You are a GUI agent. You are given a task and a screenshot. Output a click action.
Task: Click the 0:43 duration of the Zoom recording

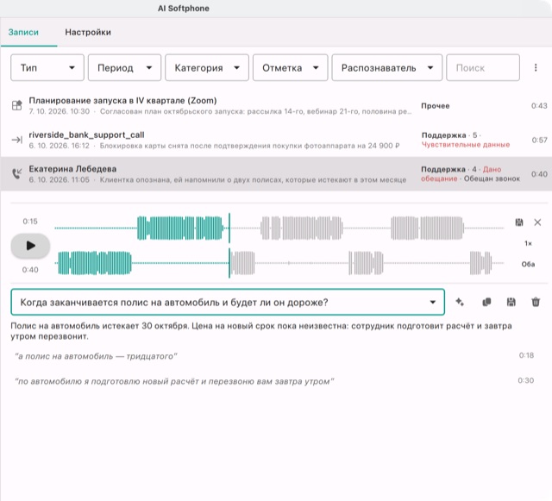[x=539, y=105]
